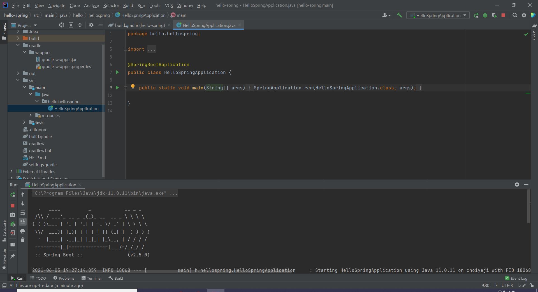538x292 pixels.
Task: Expand all in Project panel
Action: [71, 25]
